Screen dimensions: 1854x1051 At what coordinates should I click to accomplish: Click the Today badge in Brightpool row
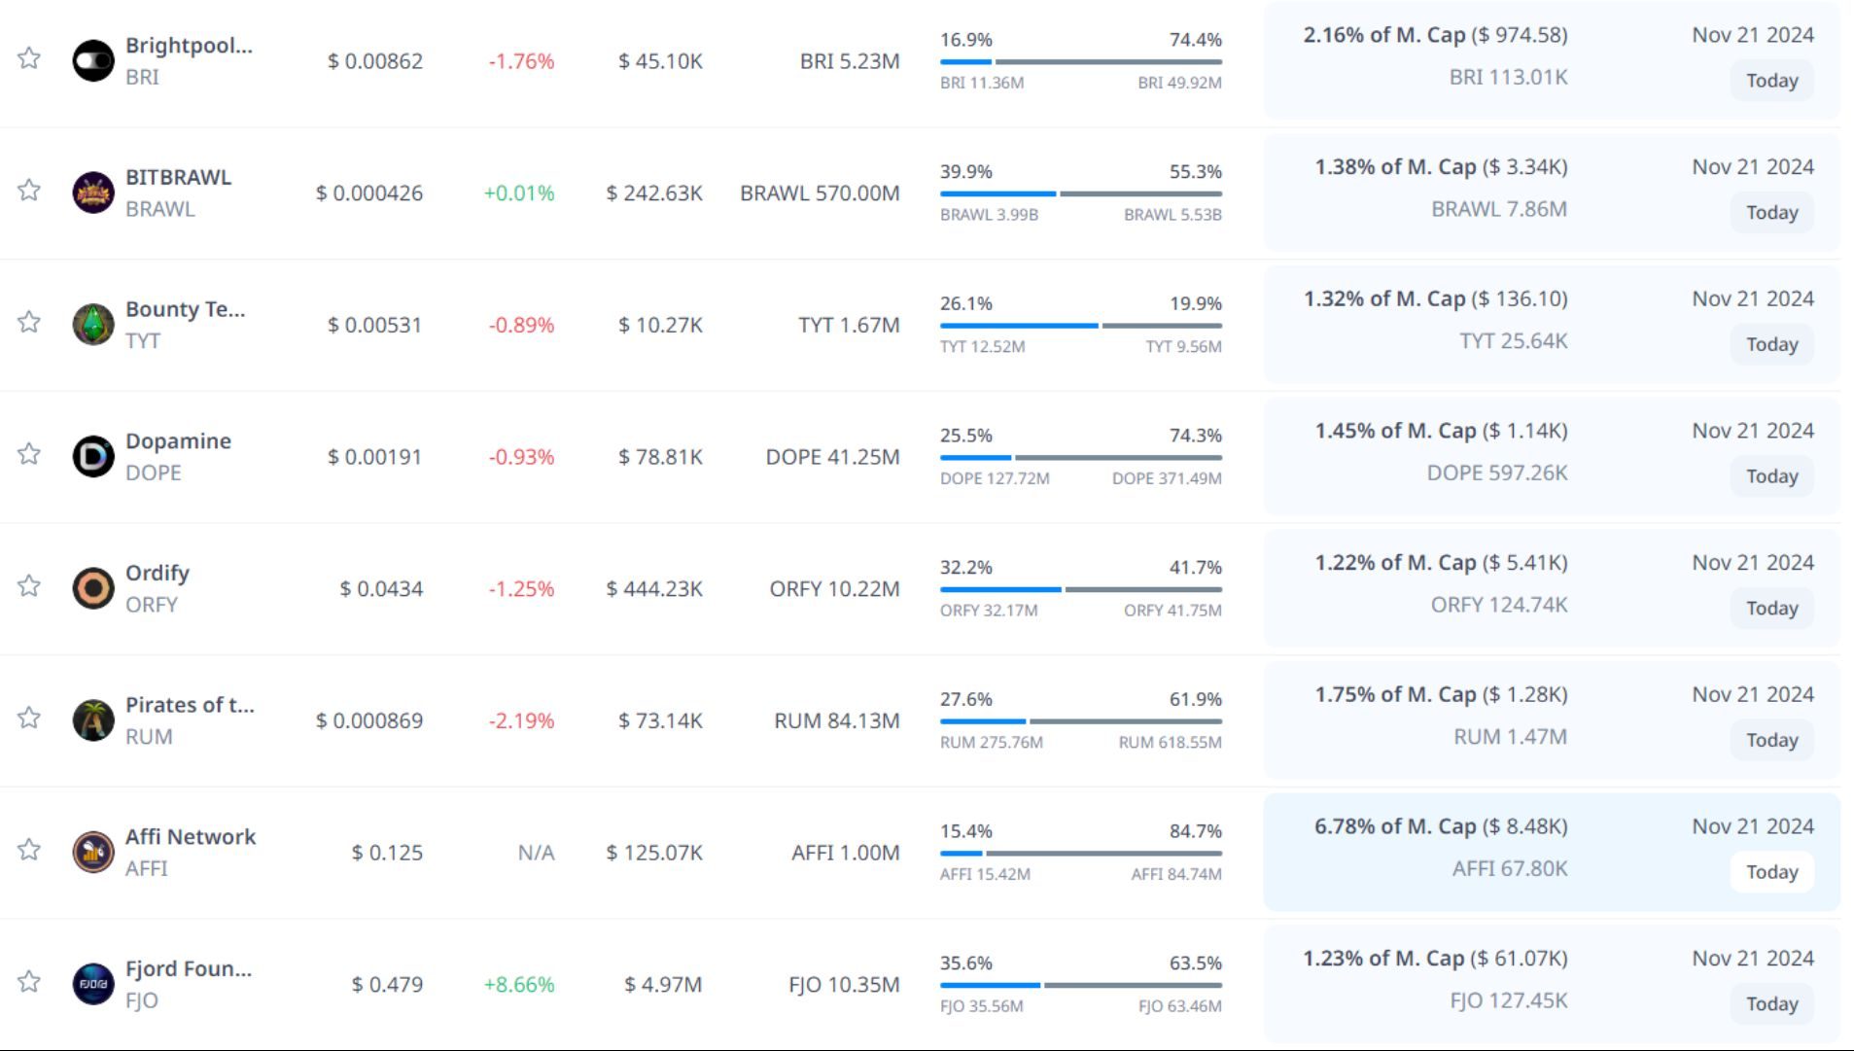pyautogui.click(x=1771, y=81)
